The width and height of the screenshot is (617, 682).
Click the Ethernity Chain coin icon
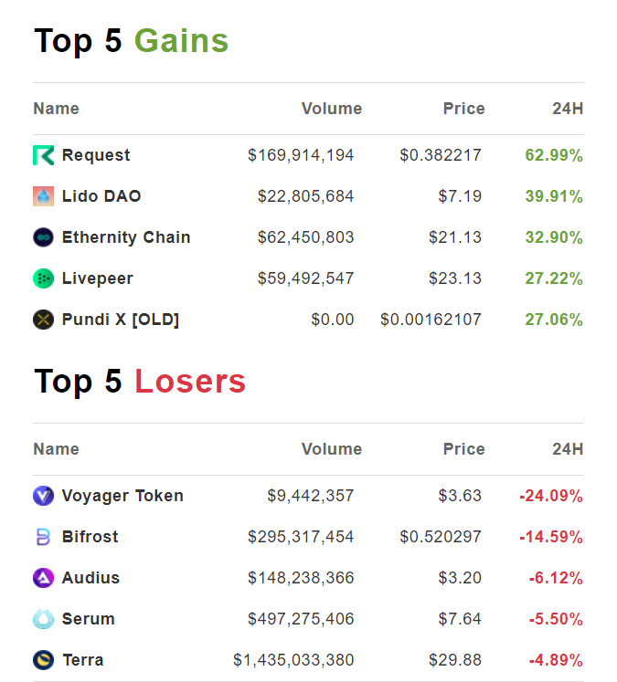coord(43,237)
